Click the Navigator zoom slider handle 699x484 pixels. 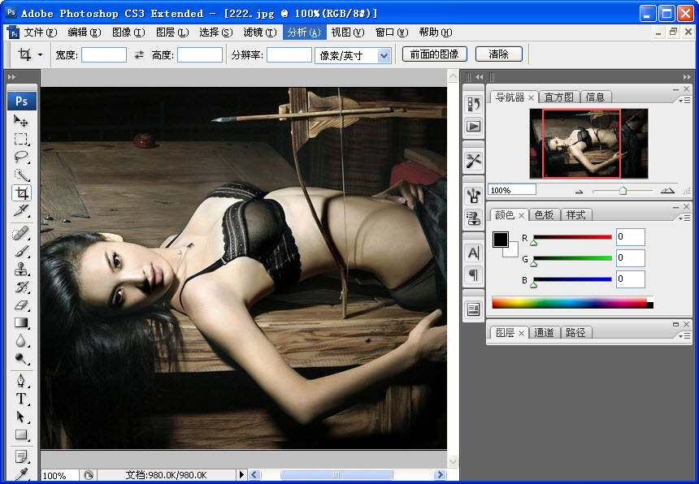point(623,191)
